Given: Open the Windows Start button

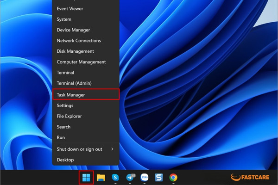Looking at the screenshot, I should (86, 178).
